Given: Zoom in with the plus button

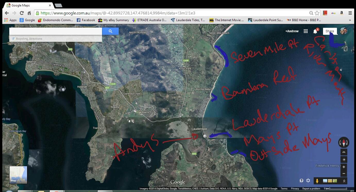Looking at the screenshot, I should [x=344, y=167].
